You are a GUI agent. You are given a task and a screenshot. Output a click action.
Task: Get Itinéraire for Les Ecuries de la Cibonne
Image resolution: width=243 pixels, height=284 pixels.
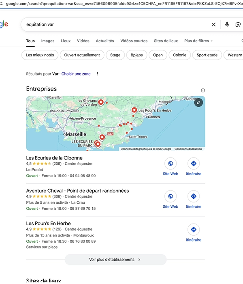pyautogui.click(x=194, y=164)
